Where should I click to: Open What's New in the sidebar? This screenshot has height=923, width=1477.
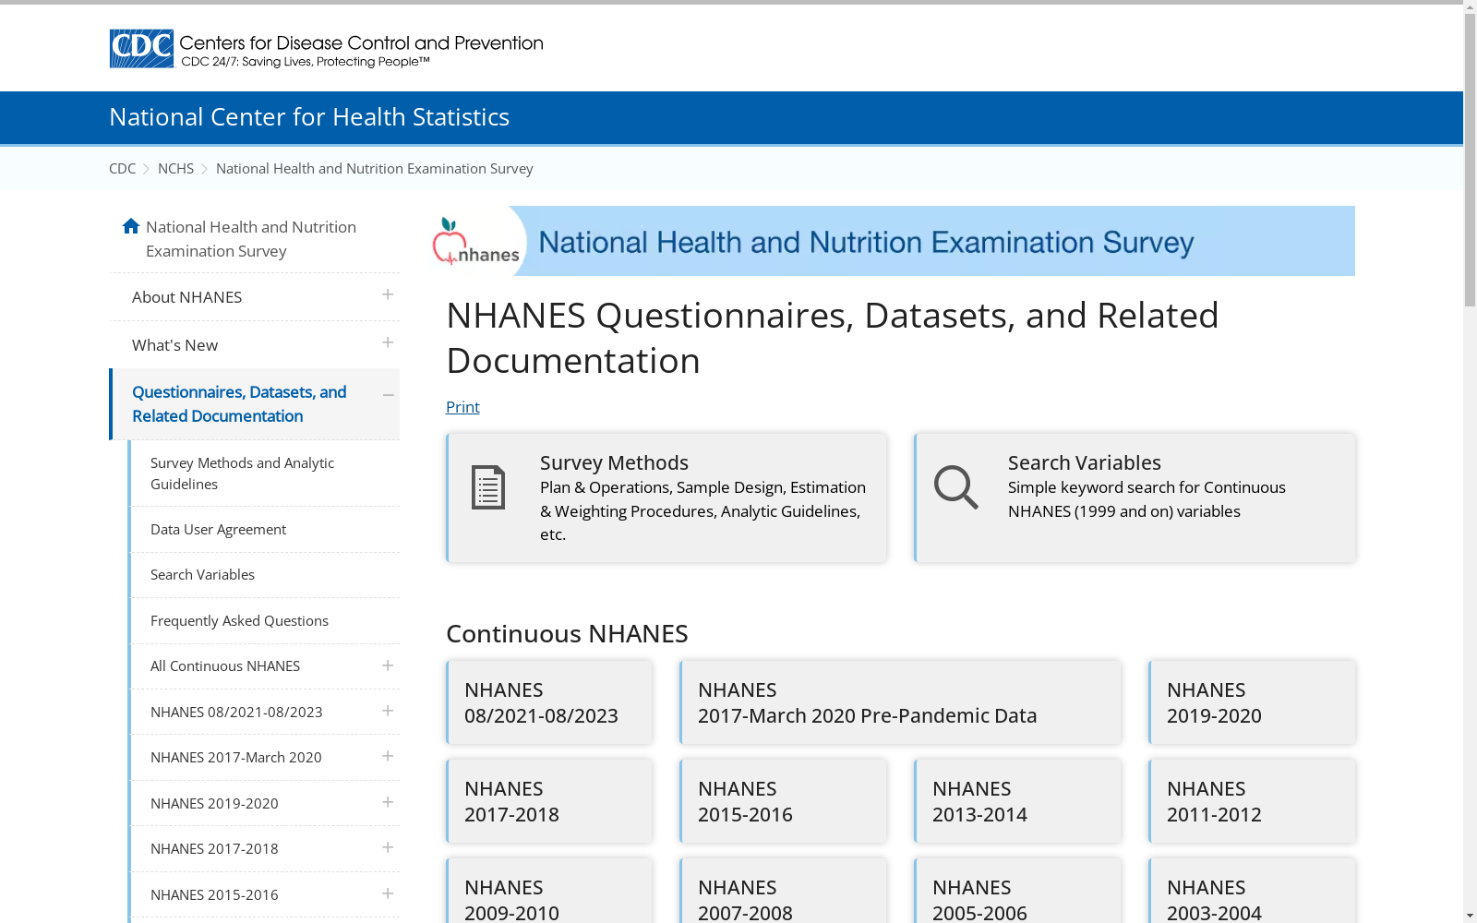(174, 345)
